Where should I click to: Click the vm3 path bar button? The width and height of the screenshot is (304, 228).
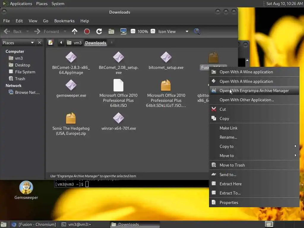pos(74,43)
